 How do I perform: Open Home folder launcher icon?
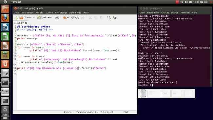point(5,9)
